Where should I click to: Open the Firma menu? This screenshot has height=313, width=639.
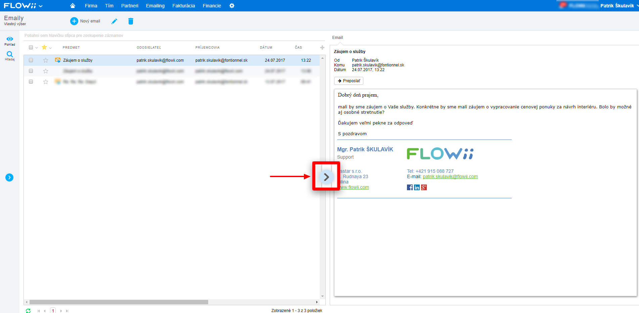[91, 6]
